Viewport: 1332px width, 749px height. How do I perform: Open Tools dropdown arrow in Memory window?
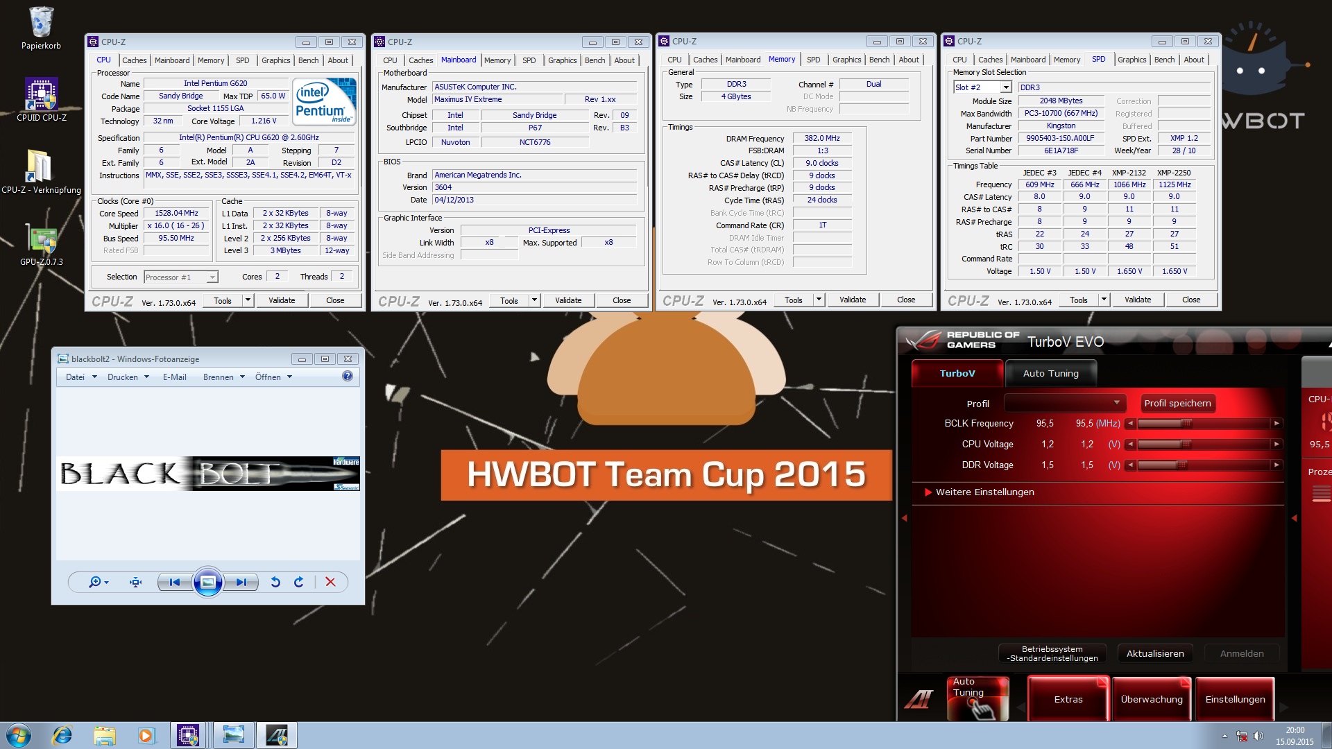pyautogui.click(x=819, y=300)
